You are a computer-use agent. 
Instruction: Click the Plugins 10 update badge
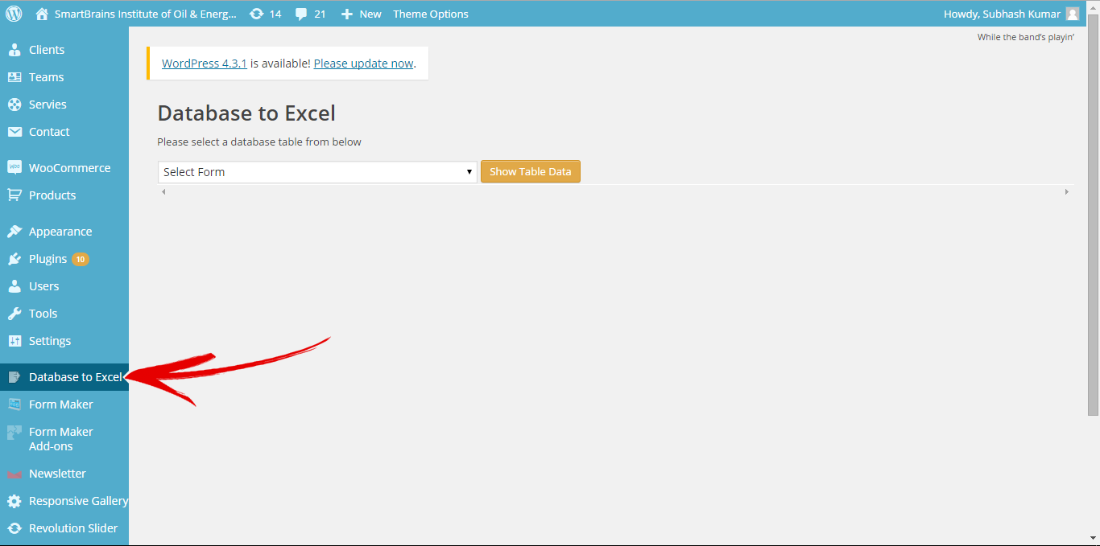(81, 259)
